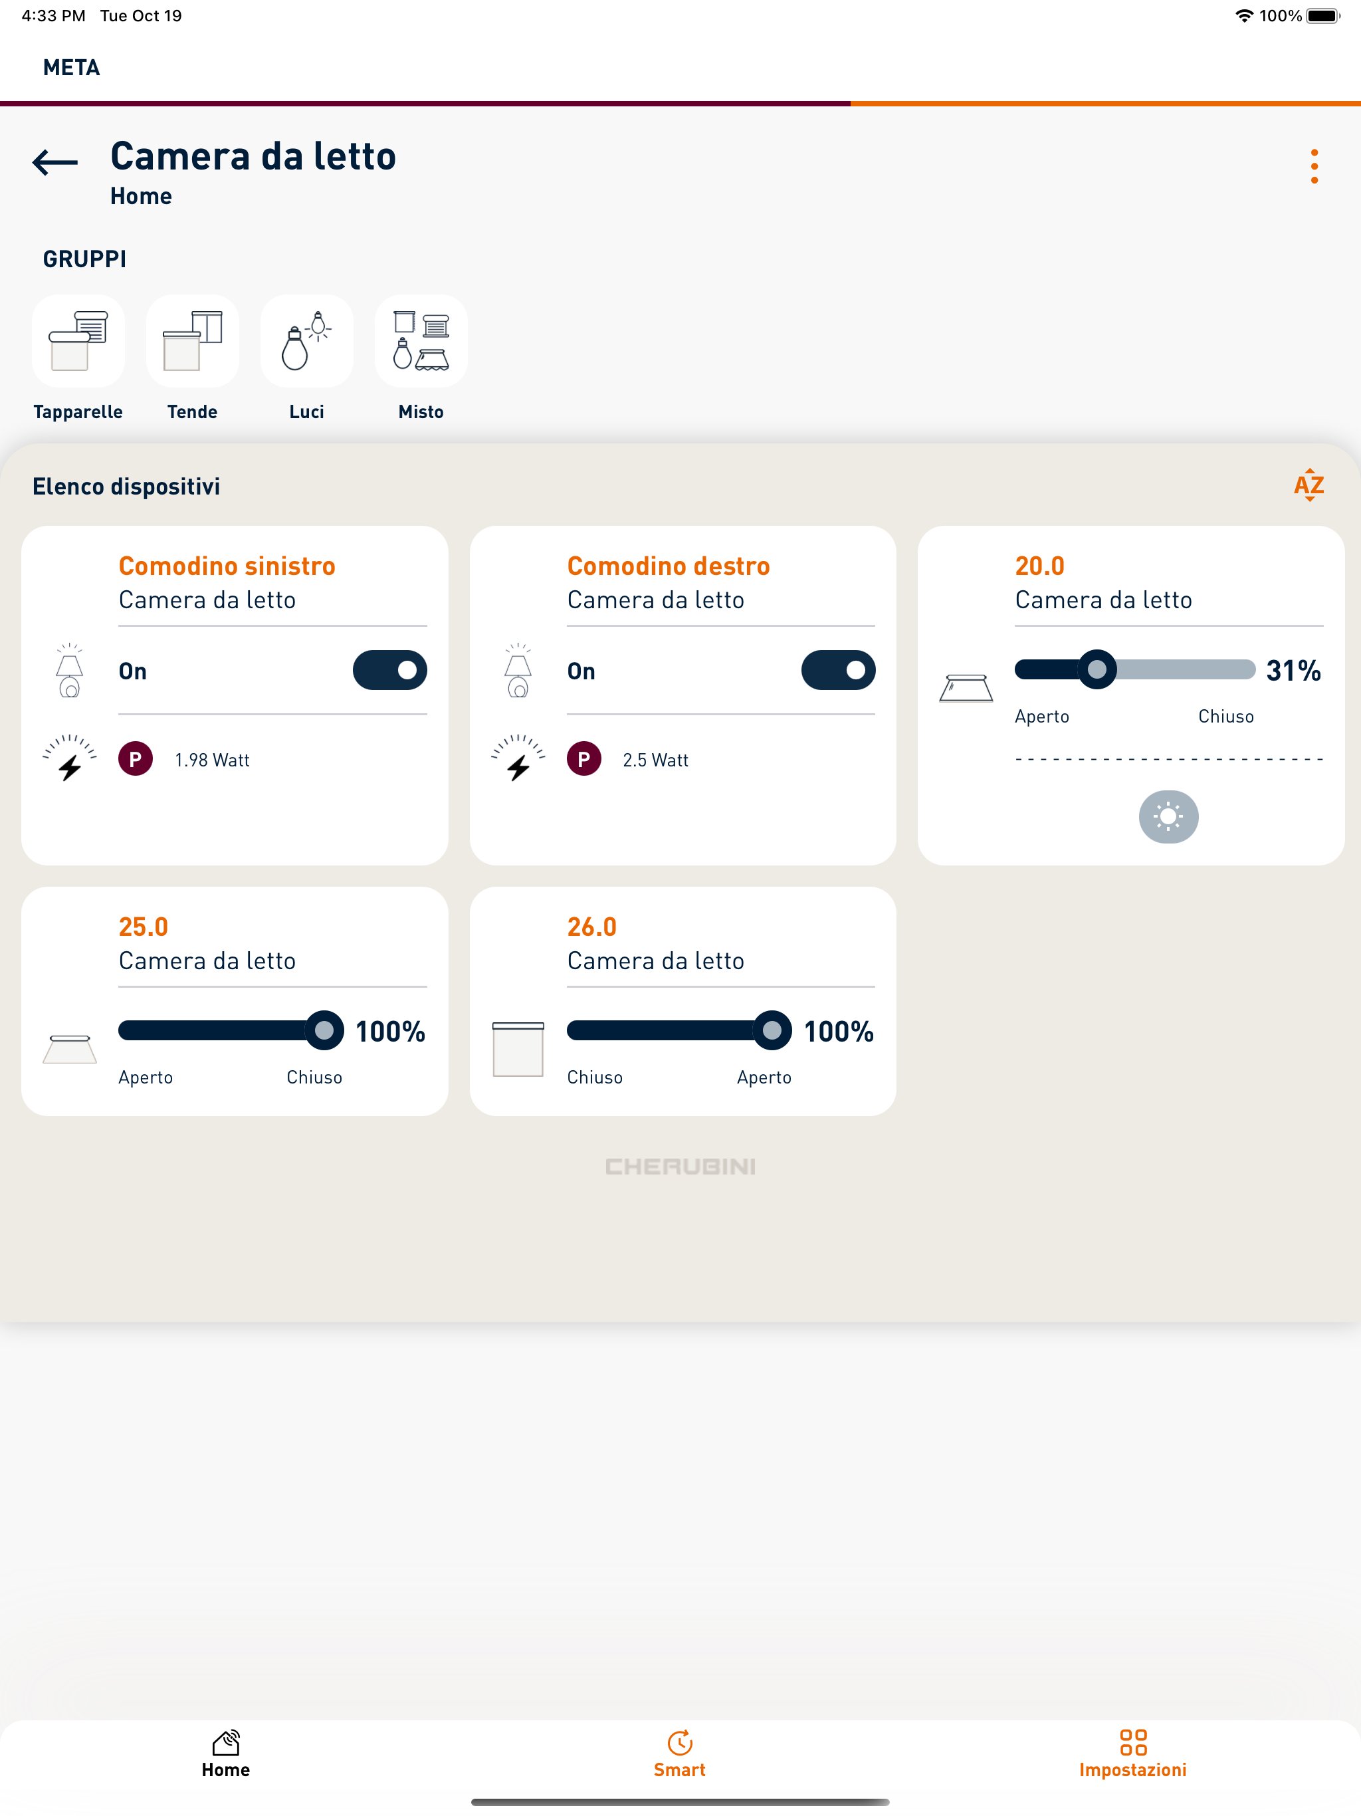This screenshot has width=1361, height=1816.
Task: Click the Comodino sinistro lamp icon
Action: [70, 670]
